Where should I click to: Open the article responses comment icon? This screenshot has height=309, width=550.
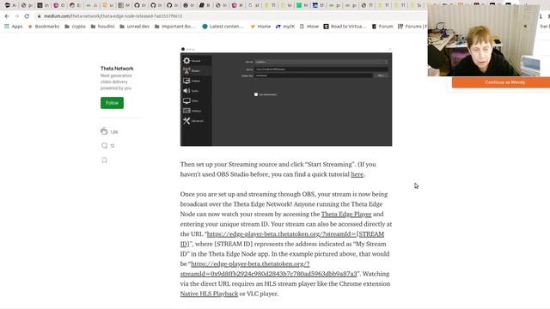click(104, 145)
